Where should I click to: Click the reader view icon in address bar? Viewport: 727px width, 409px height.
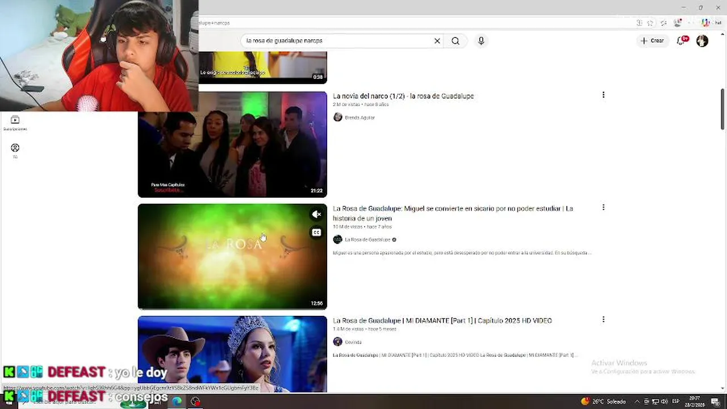639,23
